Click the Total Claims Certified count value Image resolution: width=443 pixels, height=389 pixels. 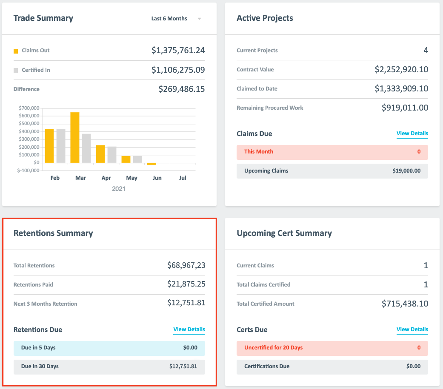[426, 284]
